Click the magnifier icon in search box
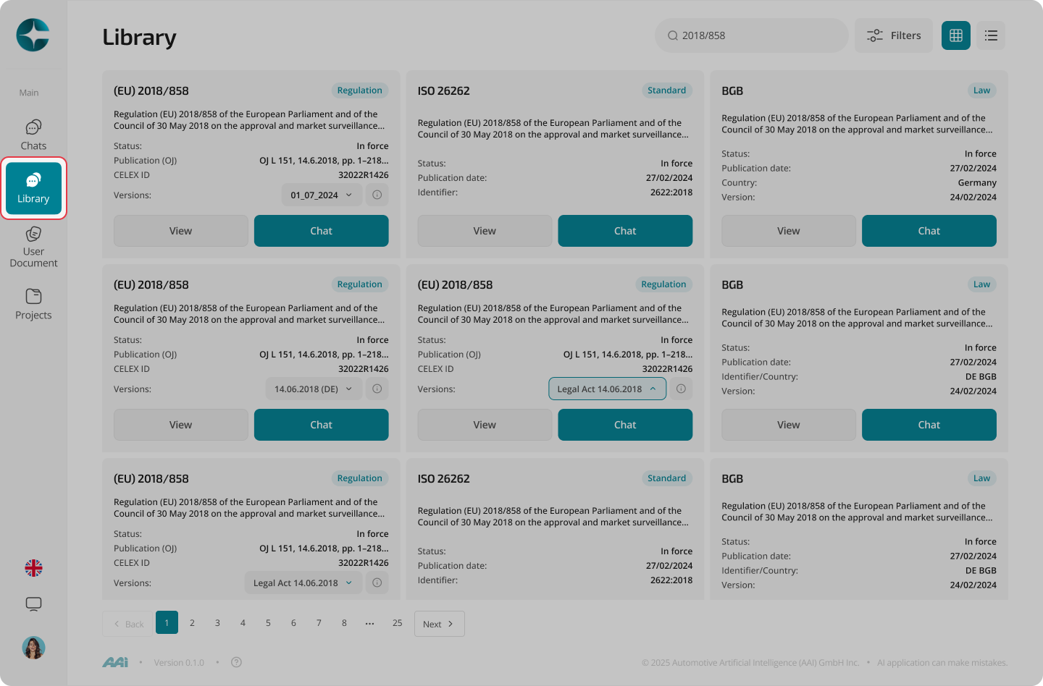The image size is (1043, 686). point(673,35)
